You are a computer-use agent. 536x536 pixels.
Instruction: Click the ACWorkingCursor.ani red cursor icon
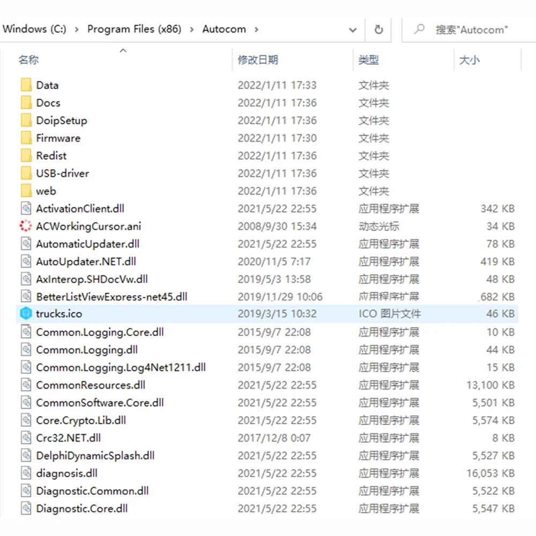point(26,226)
